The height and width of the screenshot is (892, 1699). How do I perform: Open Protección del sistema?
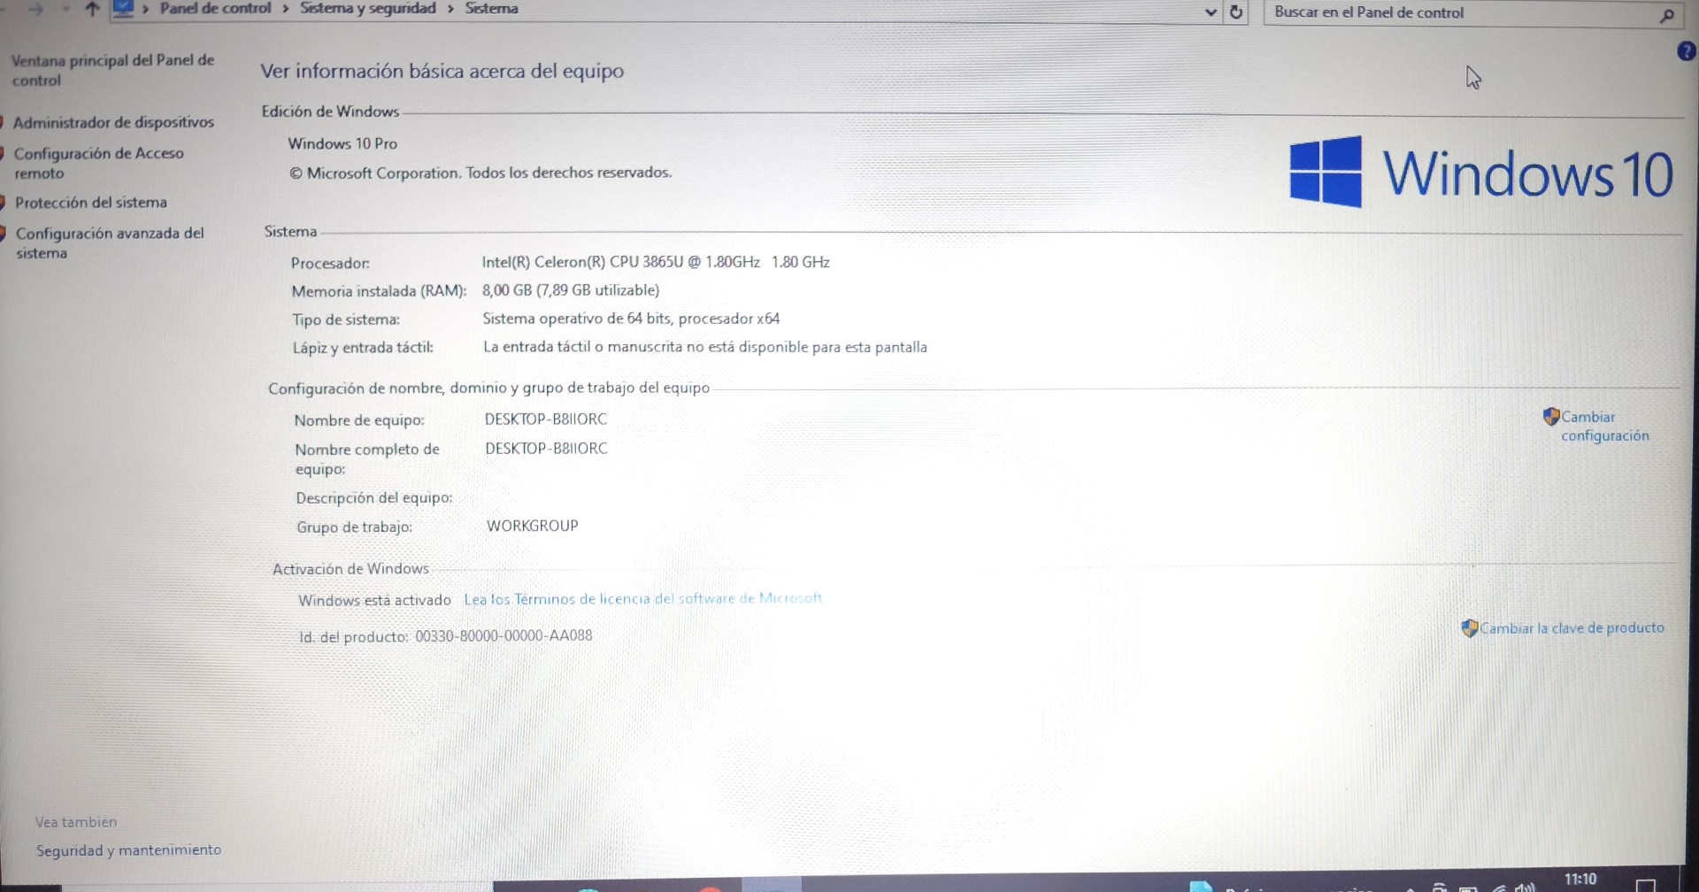[x=90, y=203]
